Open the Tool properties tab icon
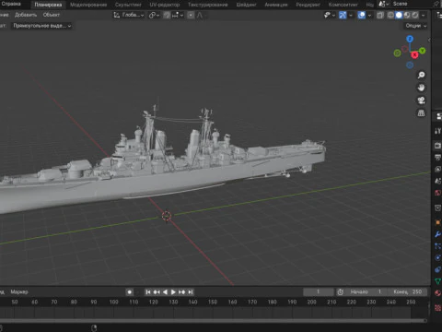Viewport: 442px width, 332px height. click(438, 131)
